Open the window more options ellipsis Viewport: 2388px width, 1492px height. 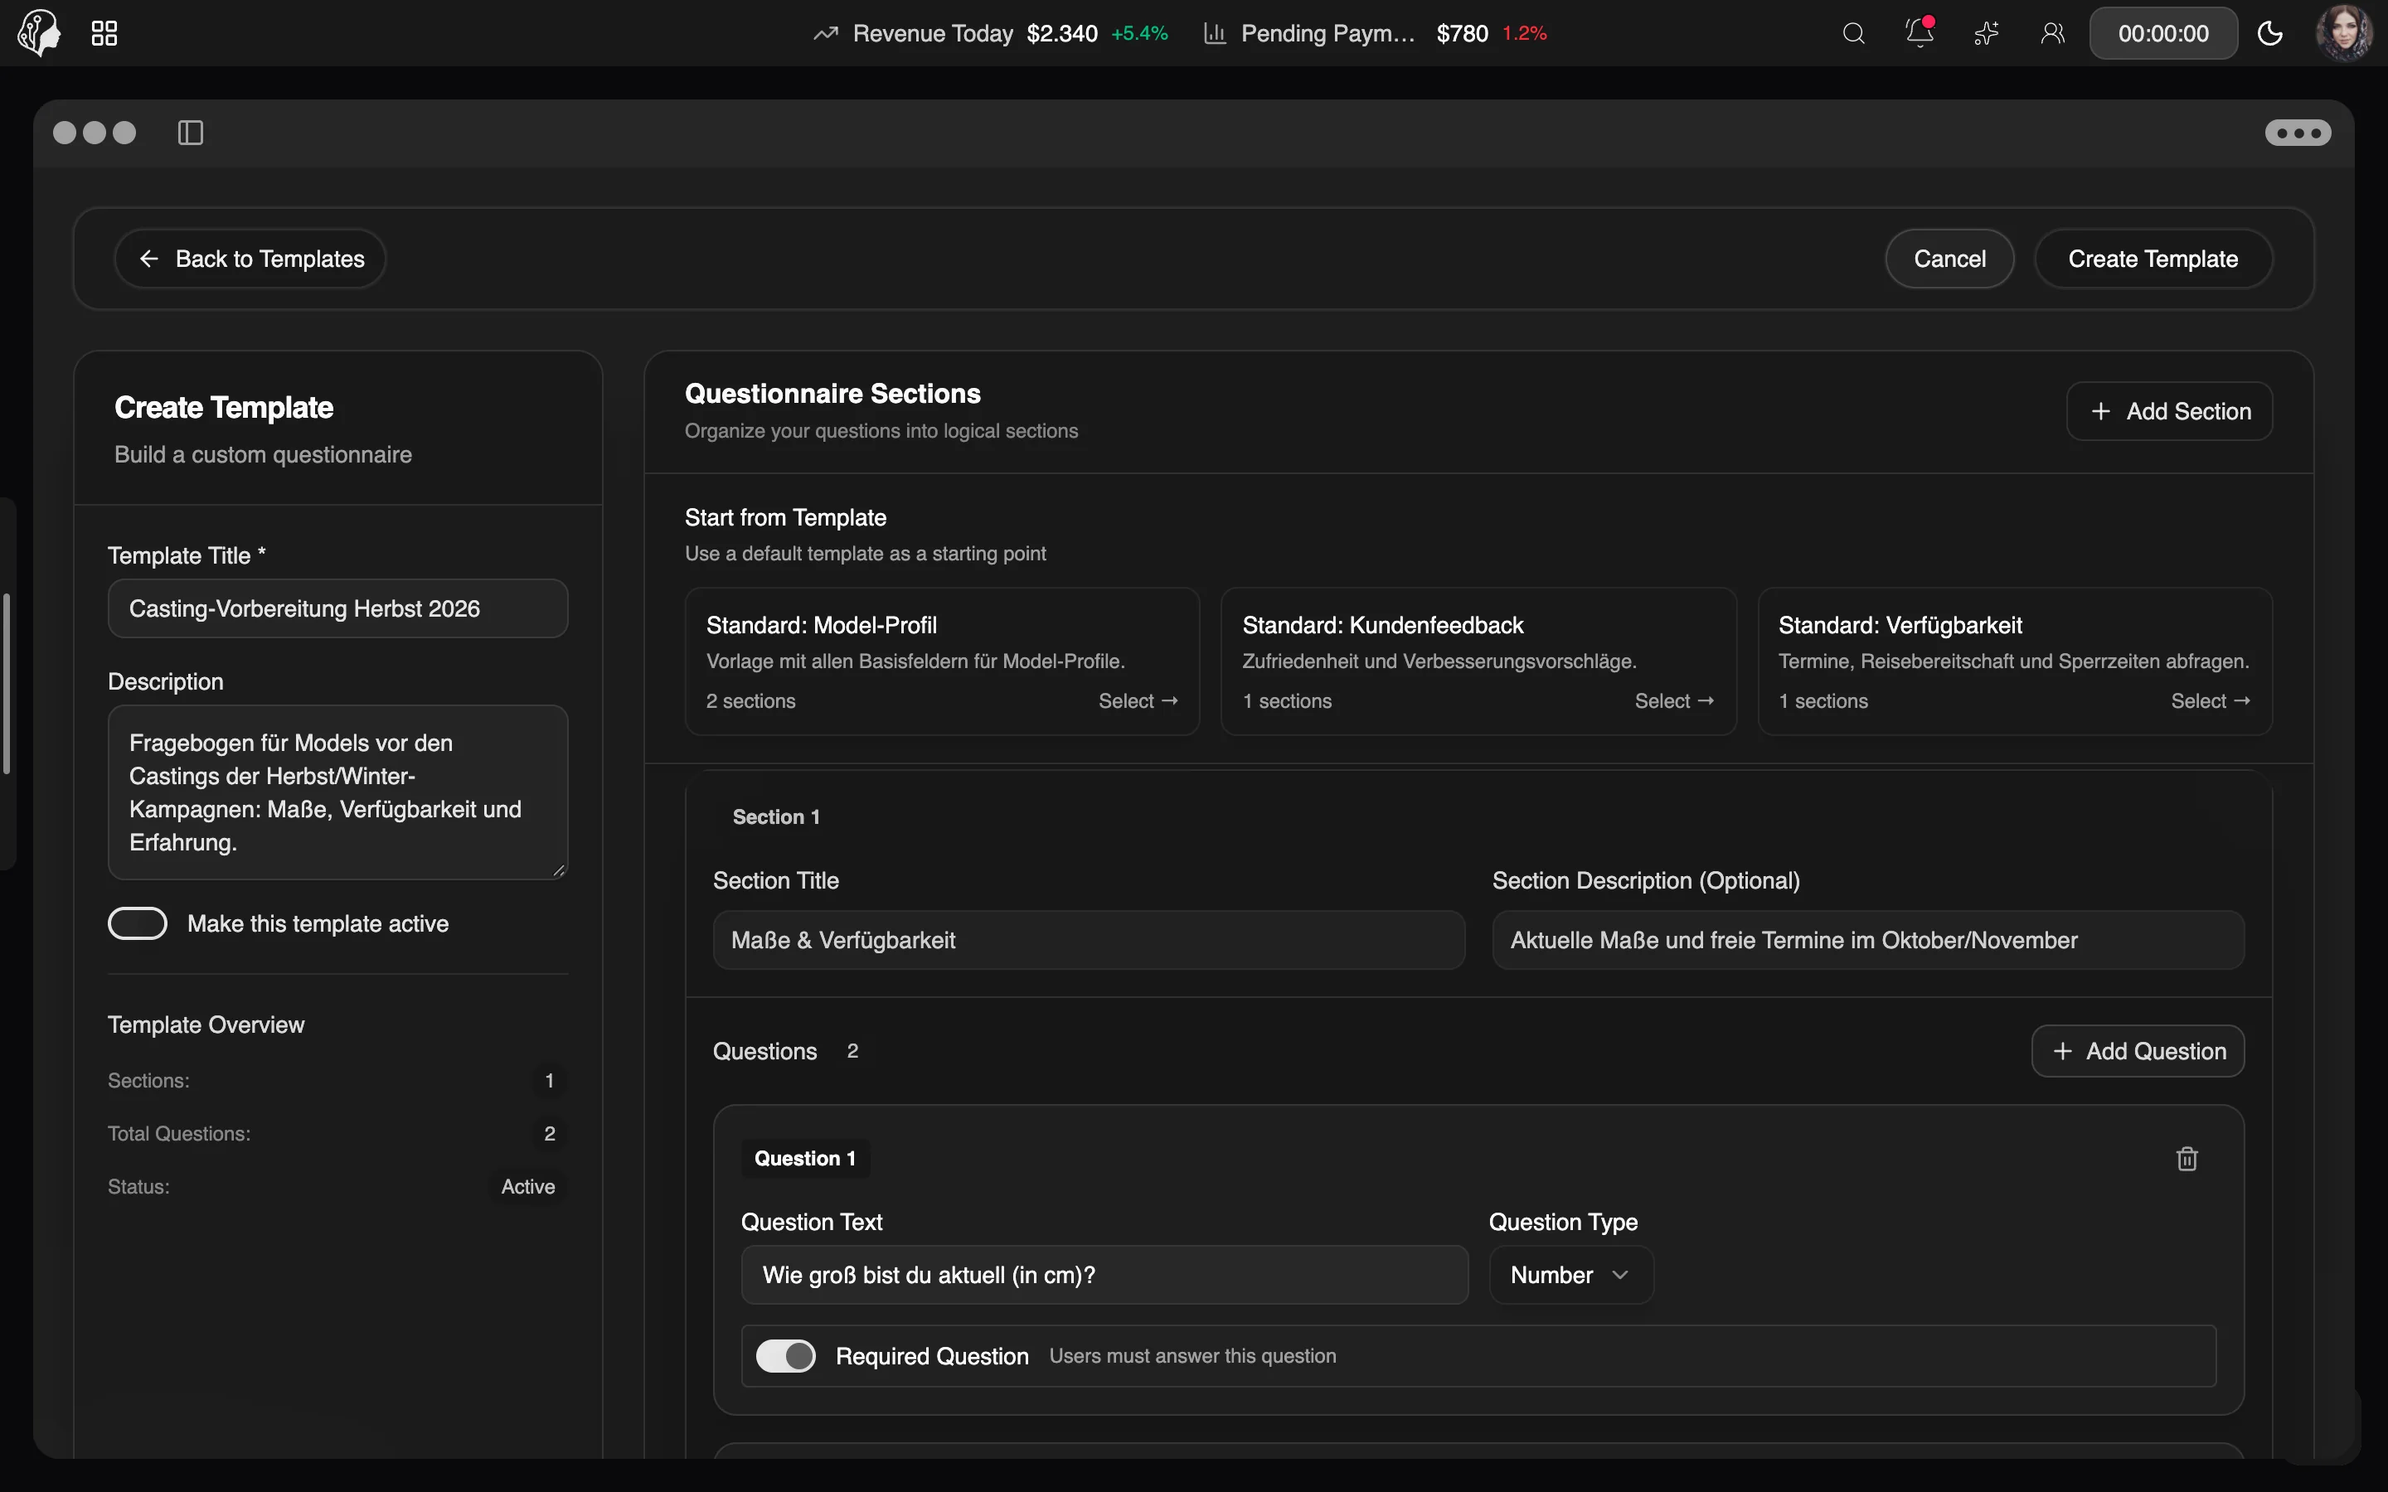pyautogui.click(x=2298, y=133)
